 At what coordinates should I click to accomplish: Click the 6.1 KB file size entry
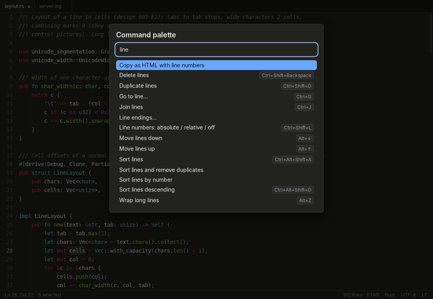click(x=373, y=295)
